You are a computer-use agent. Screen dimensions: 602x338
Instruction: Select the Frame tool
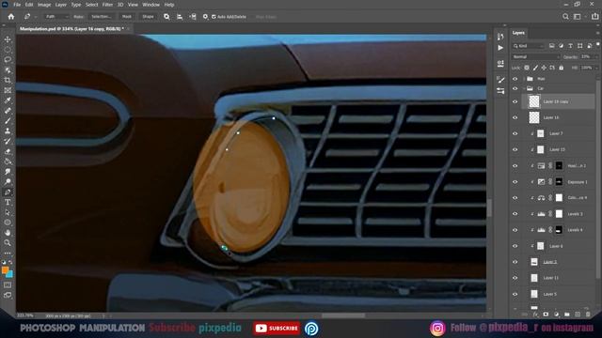(8, 90)
